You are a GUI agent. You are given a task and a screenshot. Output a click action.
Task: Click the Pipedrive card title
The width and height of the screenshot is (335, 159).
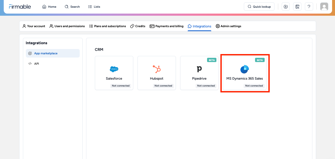pyautogui.click(x=199, y=79)
